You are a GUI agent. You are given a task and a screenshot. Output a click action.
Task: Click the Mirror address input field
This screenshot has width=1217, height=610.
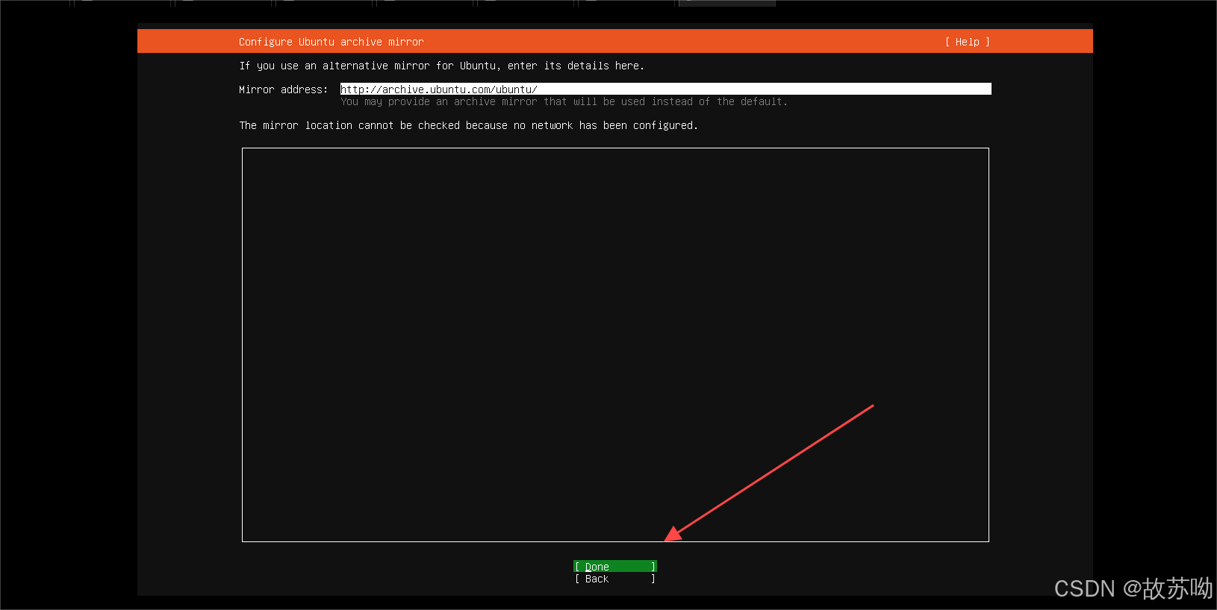[x=666, y=89]
